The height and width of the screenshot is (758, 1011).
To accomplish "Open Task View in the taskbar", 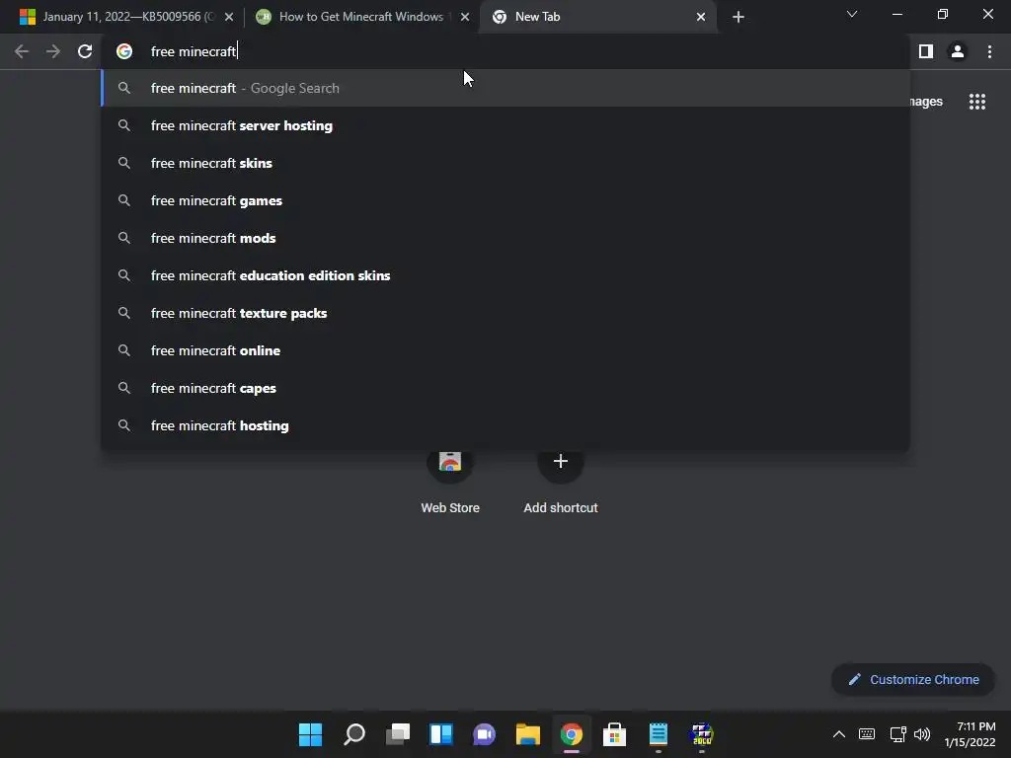I will point(398,734).
